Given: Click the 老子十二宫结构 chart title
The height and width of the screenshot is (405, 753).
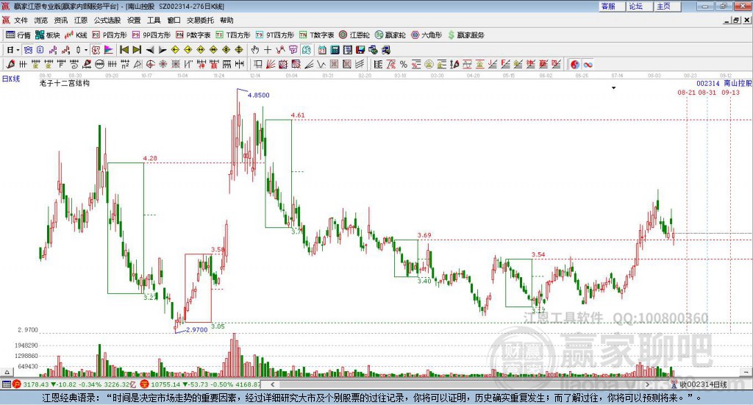Looking at the screenshot, I should 65,83.
